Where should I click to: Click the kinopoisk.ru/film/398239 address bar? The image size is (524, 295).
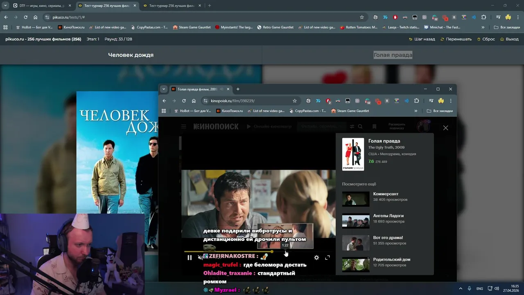[x=251, y=101]
